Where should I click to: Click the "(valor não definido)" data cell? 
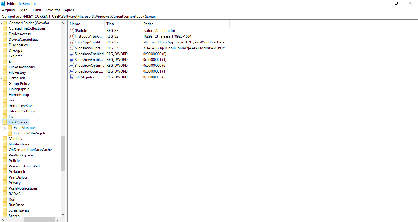pos(159,30)
